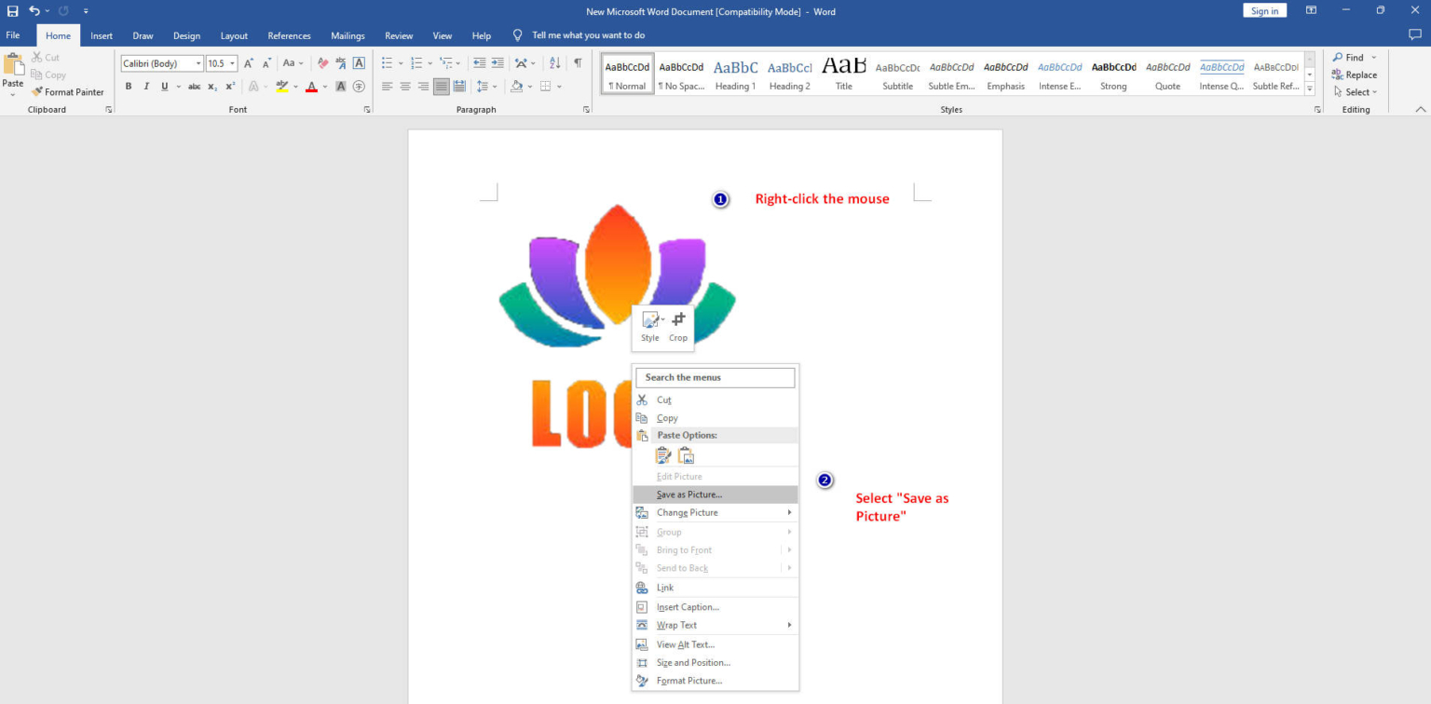Apply the Heading 1 style
Image resolution: width=1431 pixels, height=704 pixels.
735,74
